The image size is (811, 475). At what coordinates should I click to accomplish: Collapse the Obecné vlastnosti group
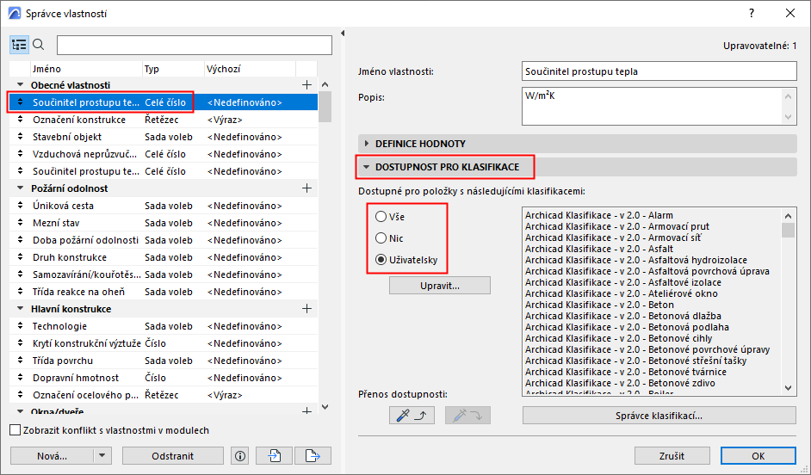[20, 85]
